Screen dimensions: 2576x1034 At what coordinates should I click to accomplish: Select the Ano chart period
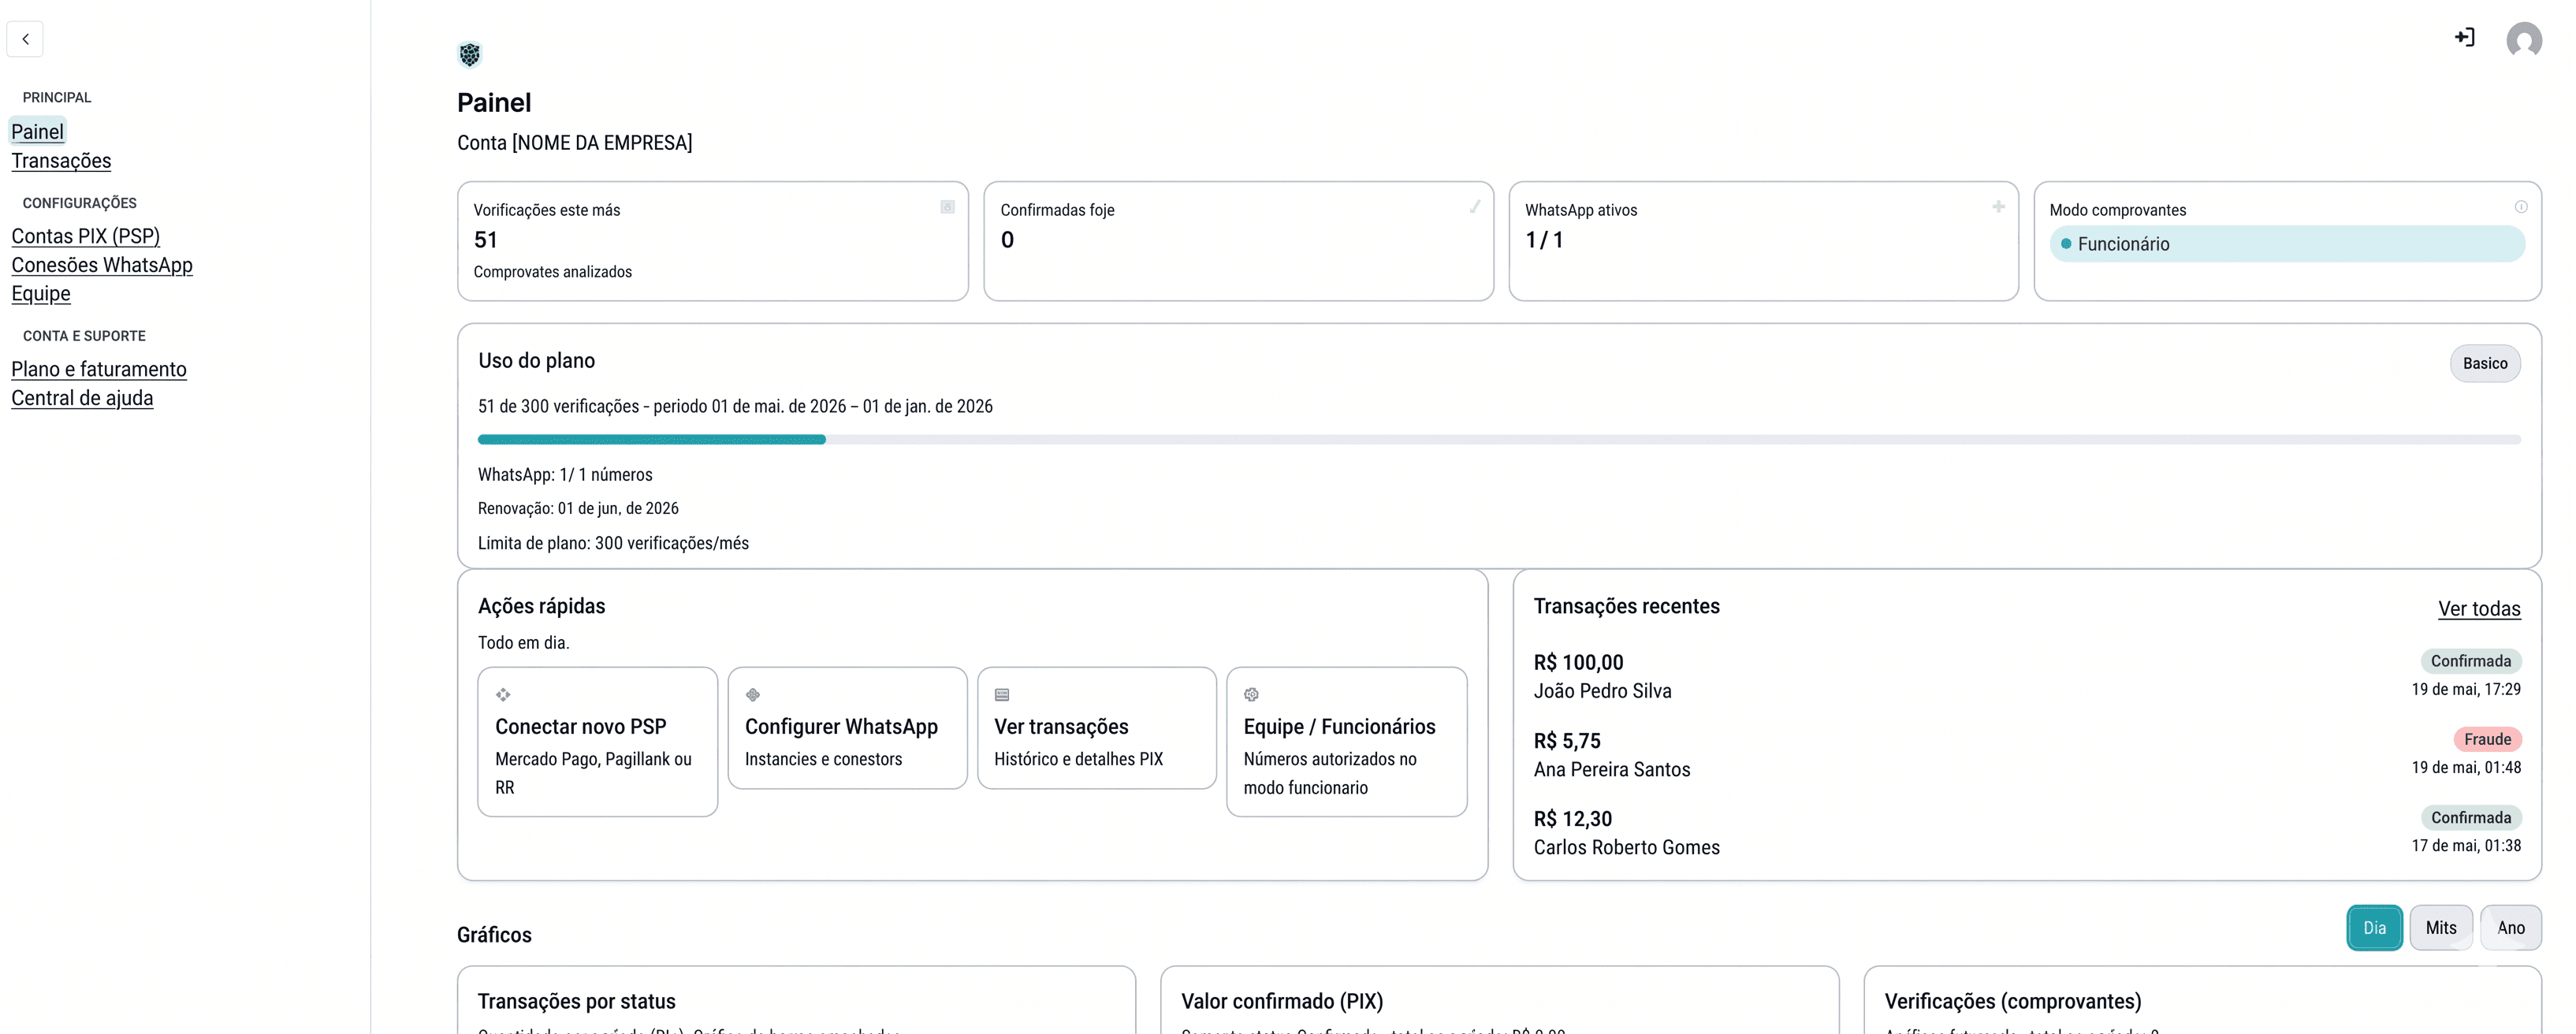click(2511, 927)
